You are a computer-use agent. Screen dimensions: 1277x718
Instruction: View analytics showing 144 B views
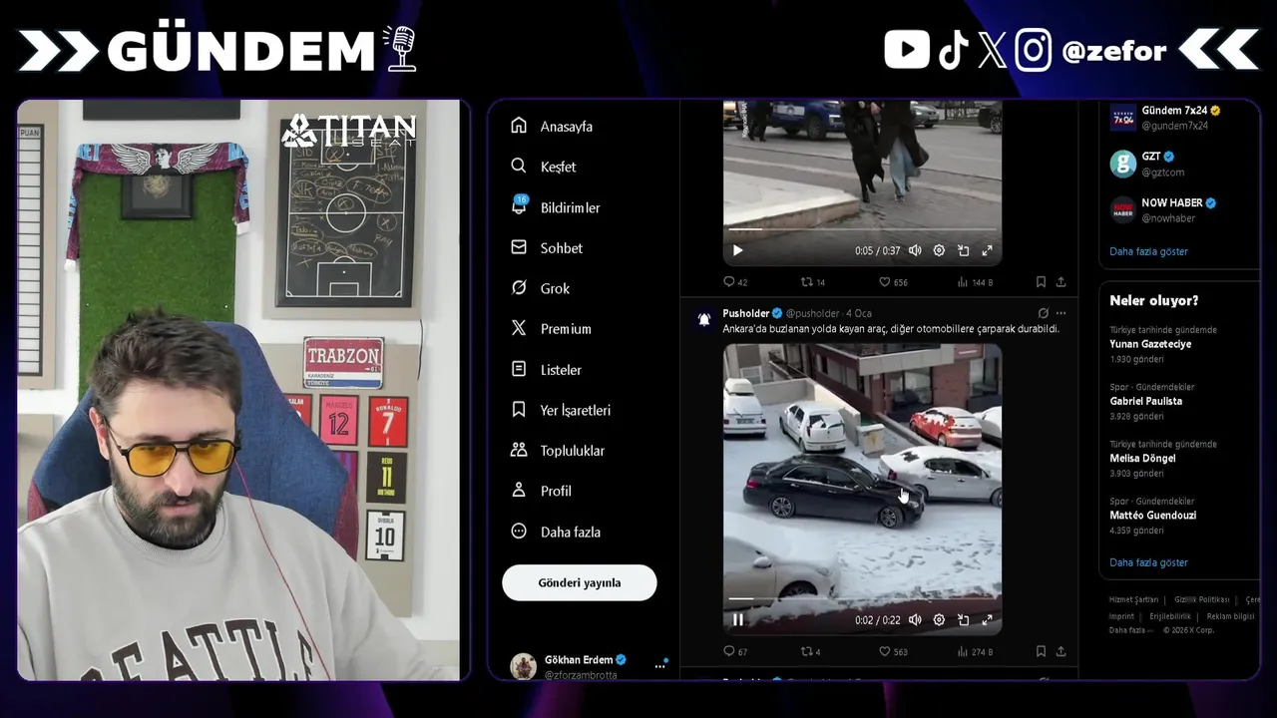(x=975, y=282)
